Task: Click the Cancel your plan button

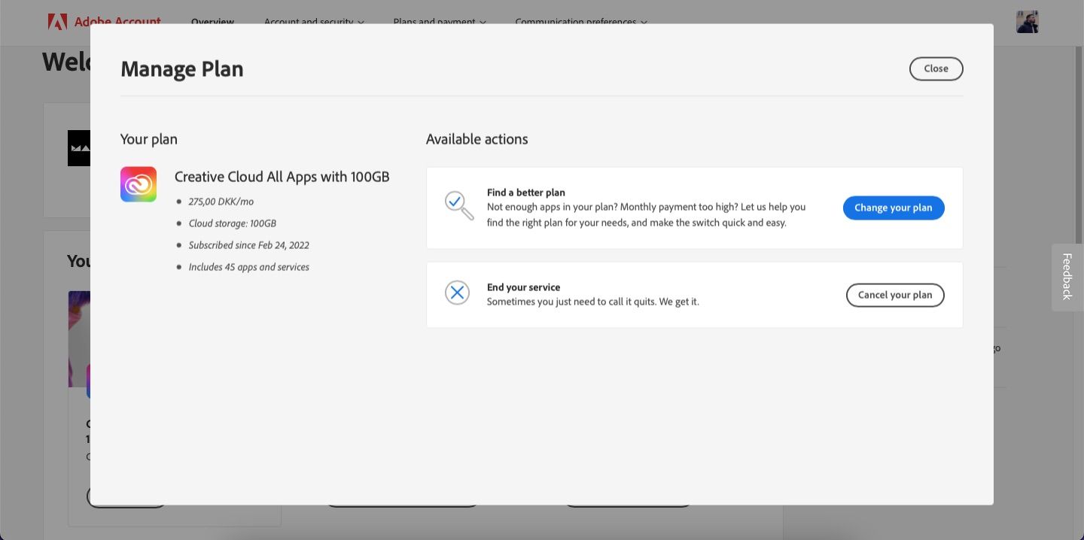Action: coord(895,295)
